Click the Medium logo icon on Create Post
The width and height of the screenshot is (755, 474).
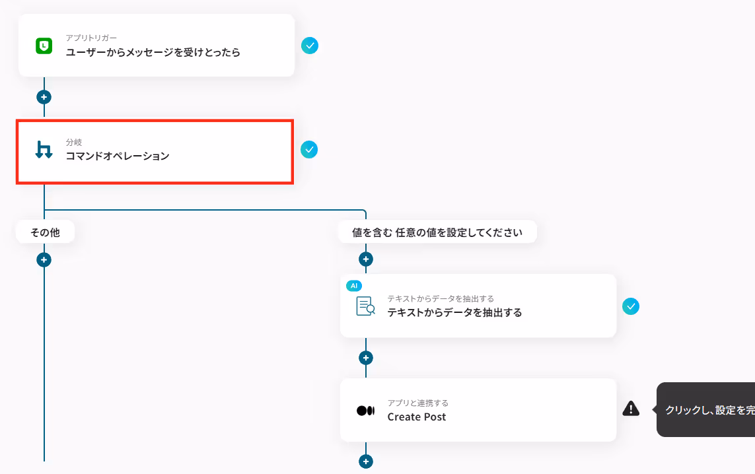coord(365,411)
